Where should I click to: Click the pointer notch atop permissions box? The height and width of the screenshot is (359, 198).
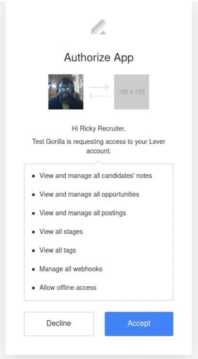[x=99, y=162]
